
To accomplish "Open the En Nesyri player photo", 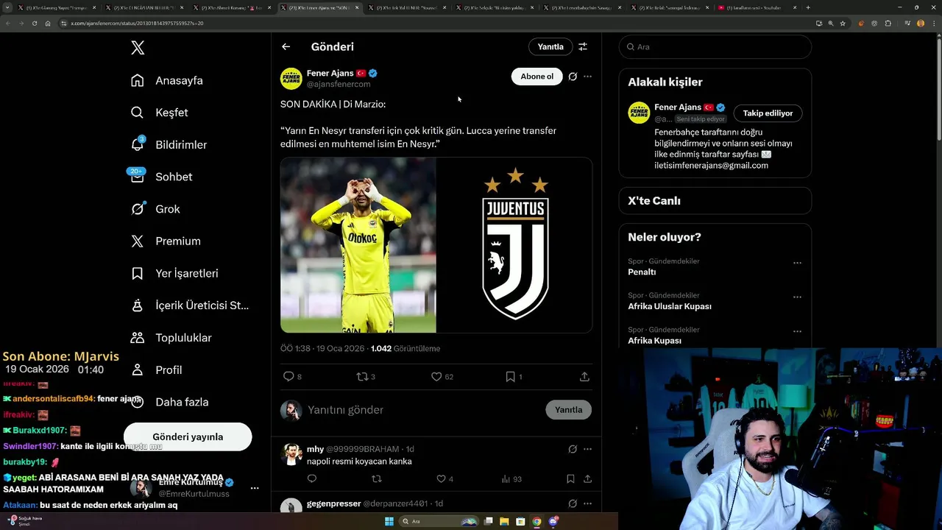I will (358, 245).
